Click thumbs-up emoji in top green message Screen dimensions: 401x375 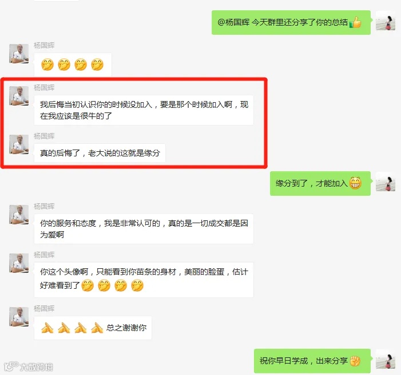pos(355,22)
